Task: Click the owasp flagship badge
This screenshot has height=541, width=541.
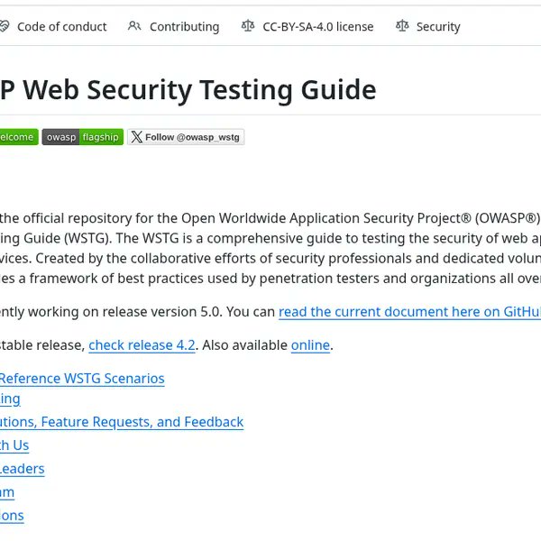Action: tap(83, 137)
